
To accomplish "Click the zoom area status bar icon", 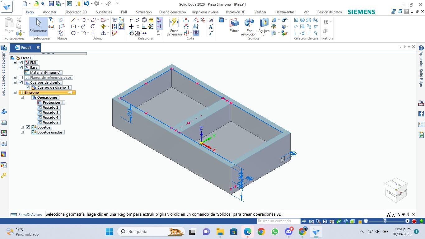I will click(311, 221).
